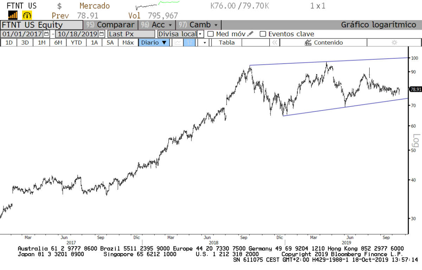Click the end date field 10/18/2019

point(77,34)
